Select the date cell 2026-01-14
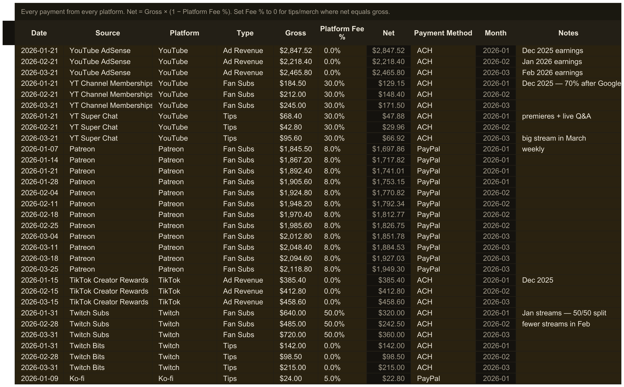Viewport: 624px width, 387px height. click(x=39, y=160)
